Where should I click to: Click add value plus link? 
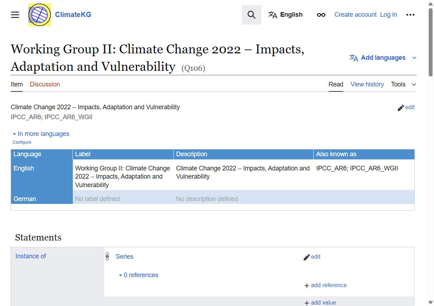tap(320, 303)
